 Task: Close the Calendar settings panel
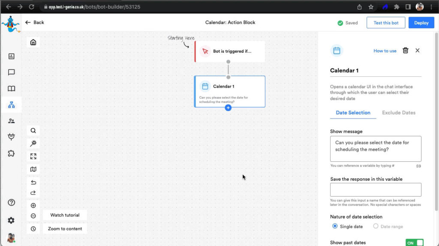(x=418, y=51)
